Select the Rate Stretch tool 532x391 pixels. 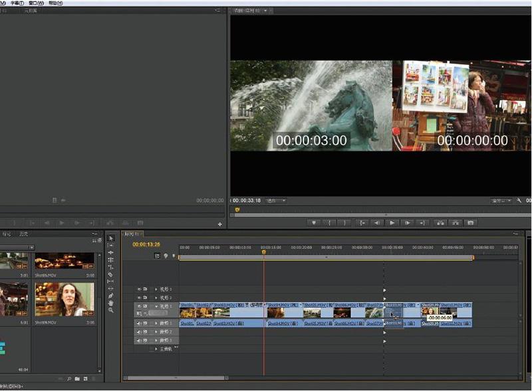click(111, 267)
